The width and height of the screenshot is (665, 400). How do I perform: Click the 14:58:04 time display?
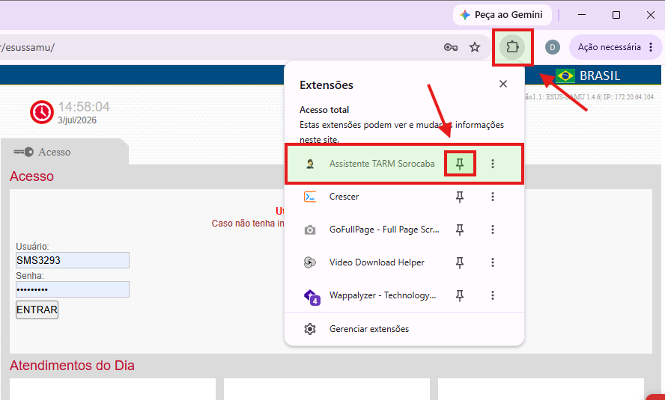[84, 107]
